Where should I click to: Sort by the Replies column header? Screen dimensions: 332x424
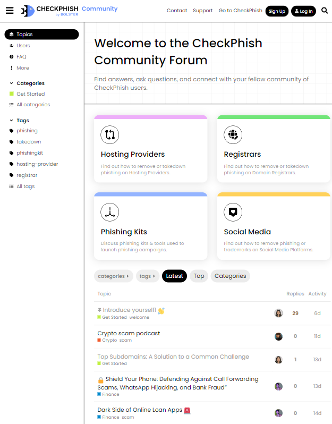(x=295, y=294)
